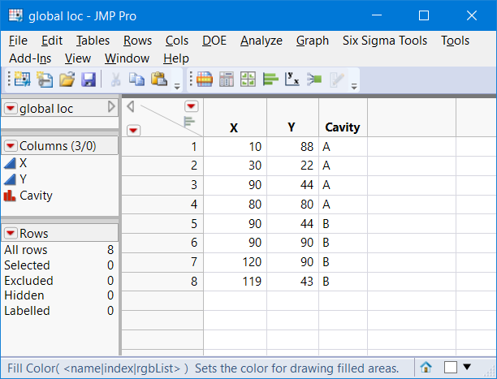Open the Fit Y by X toolbar icon
The width and height of the screenshot is (497, 379).
pos(292,80)
